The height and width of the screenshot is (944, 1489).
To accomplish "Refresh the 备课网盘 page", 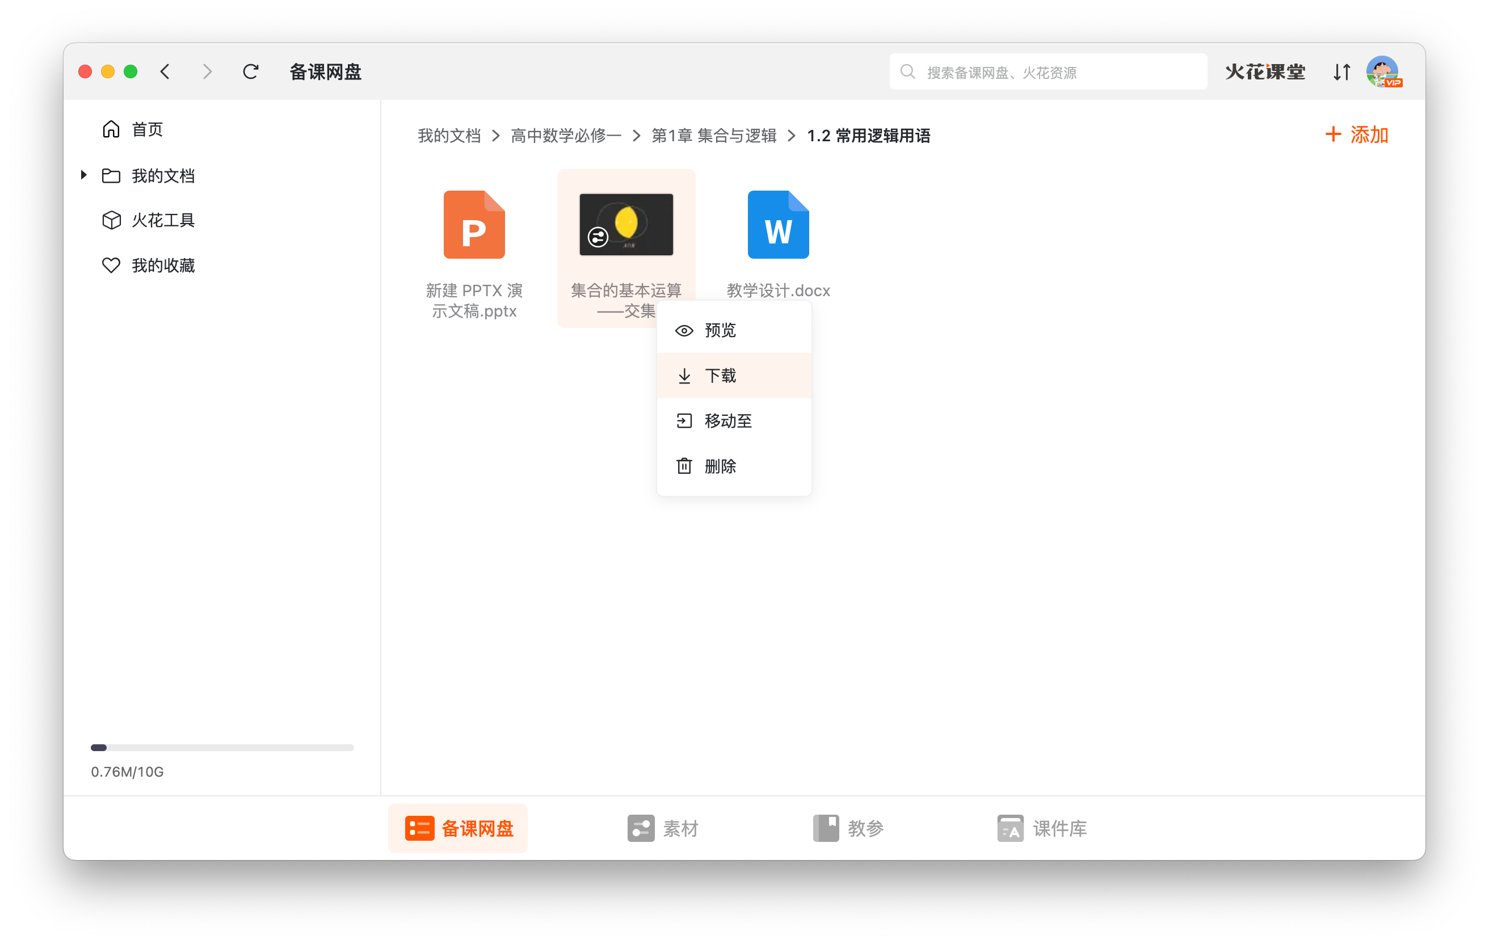I will click(x=250, y=71).
